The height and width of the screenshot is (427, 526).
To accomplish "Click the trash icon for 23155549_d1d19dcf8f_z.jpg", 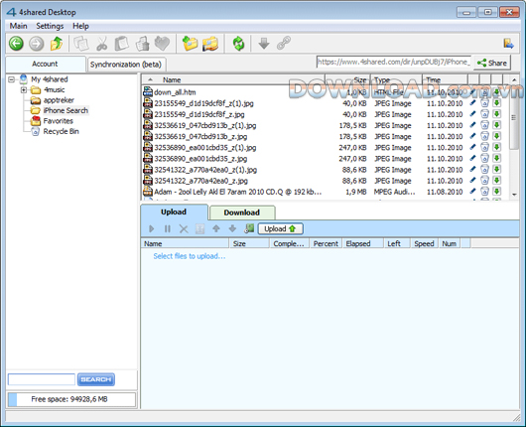I will click(x=484, y=114).
